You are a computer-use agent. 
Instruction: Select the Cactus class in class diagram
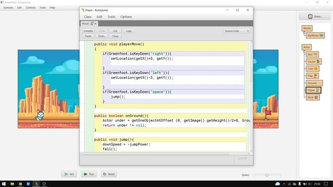click(x=314, y=62)
